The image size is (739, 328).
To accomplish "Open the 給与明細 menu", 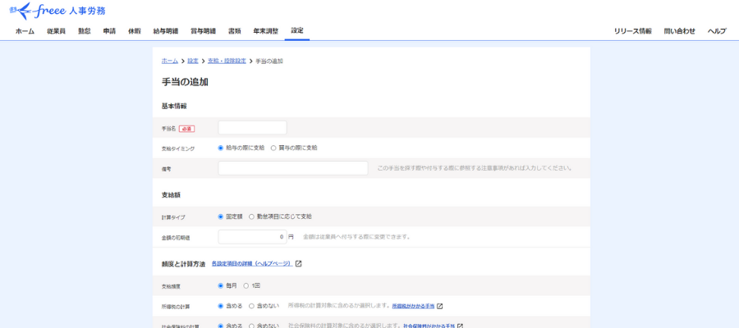I will (x=166, y=31).
